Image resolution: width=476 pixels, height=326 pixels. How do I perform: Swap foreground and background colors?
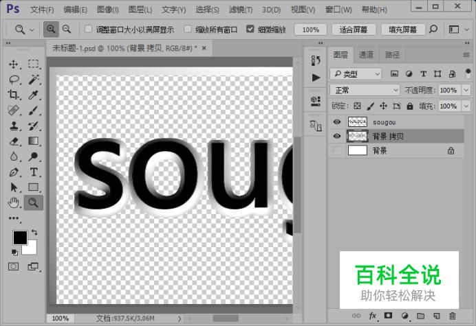[34, 233]
